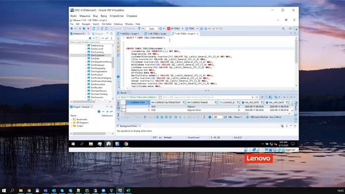Screen dimensions: 345x194
Task: Expand the DimPromotion table node
Action: tap(86, 85)
